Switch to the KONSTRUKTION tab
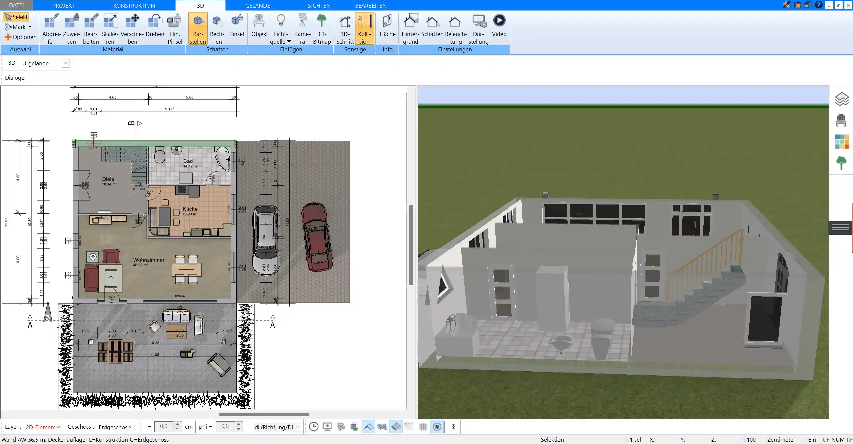 click(x=134, y=6)
